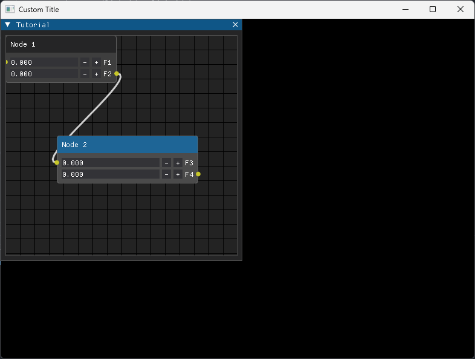Select the Node 1 title bar
The image size is (475, 359).
point(61,44)
